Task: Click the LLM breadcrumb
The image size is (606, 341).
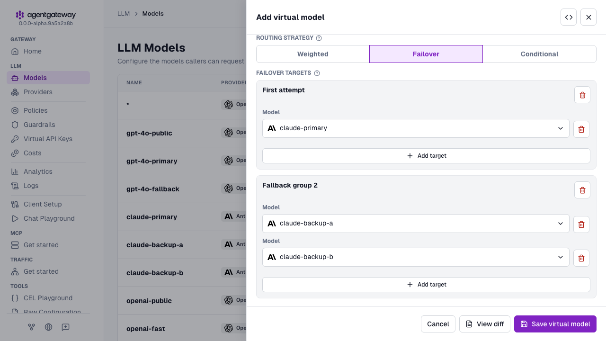Action: (x=124, y=14)
